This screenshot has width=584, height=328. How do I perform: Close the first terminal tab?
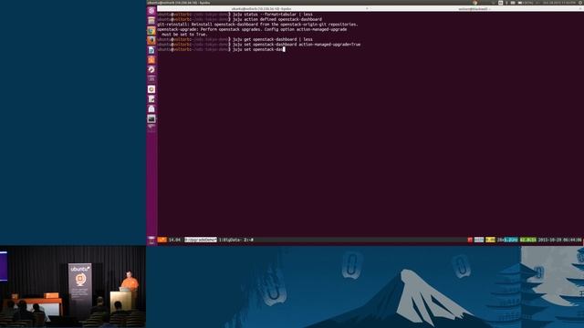coord(367,8)
